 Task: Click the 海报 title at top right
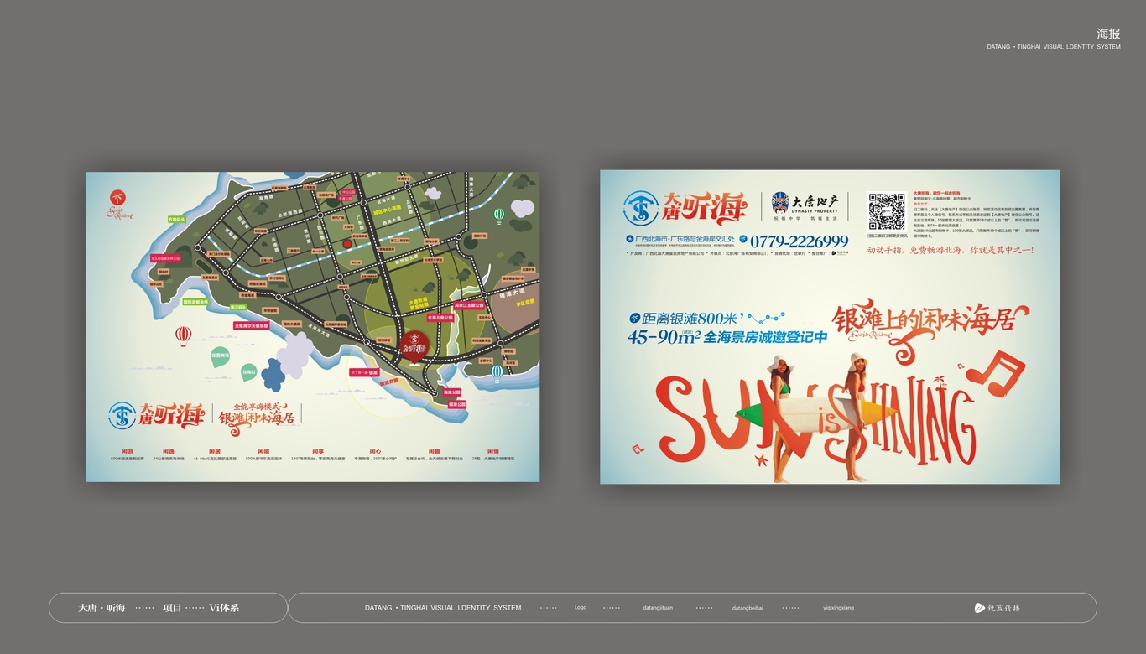click(x=1108, y=34)
